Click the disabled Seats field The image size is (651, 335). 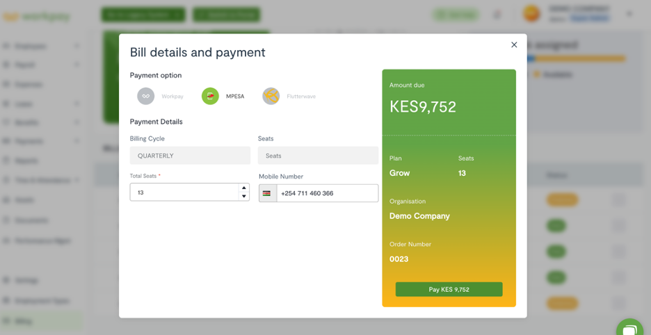(318, 156)
